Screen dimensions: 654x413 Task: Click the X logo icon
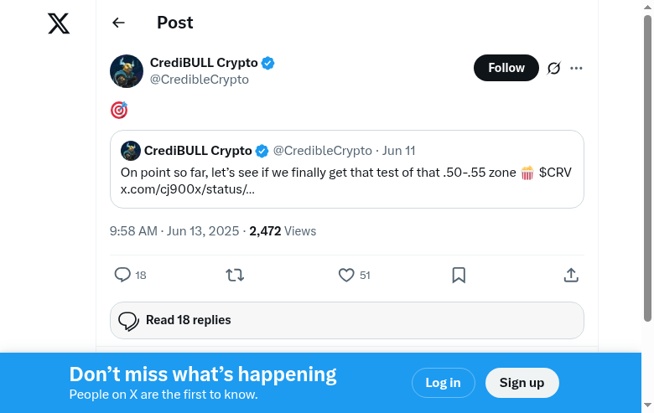[x=59, y=23]
